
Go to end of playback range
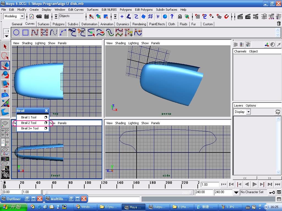278,184
